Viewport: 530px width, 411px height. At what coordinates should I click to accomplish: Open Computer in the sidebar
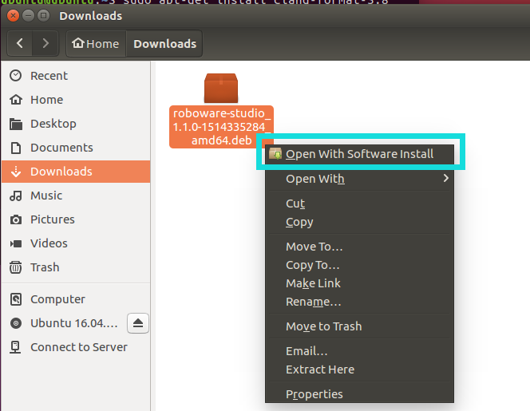coord(76,299)
